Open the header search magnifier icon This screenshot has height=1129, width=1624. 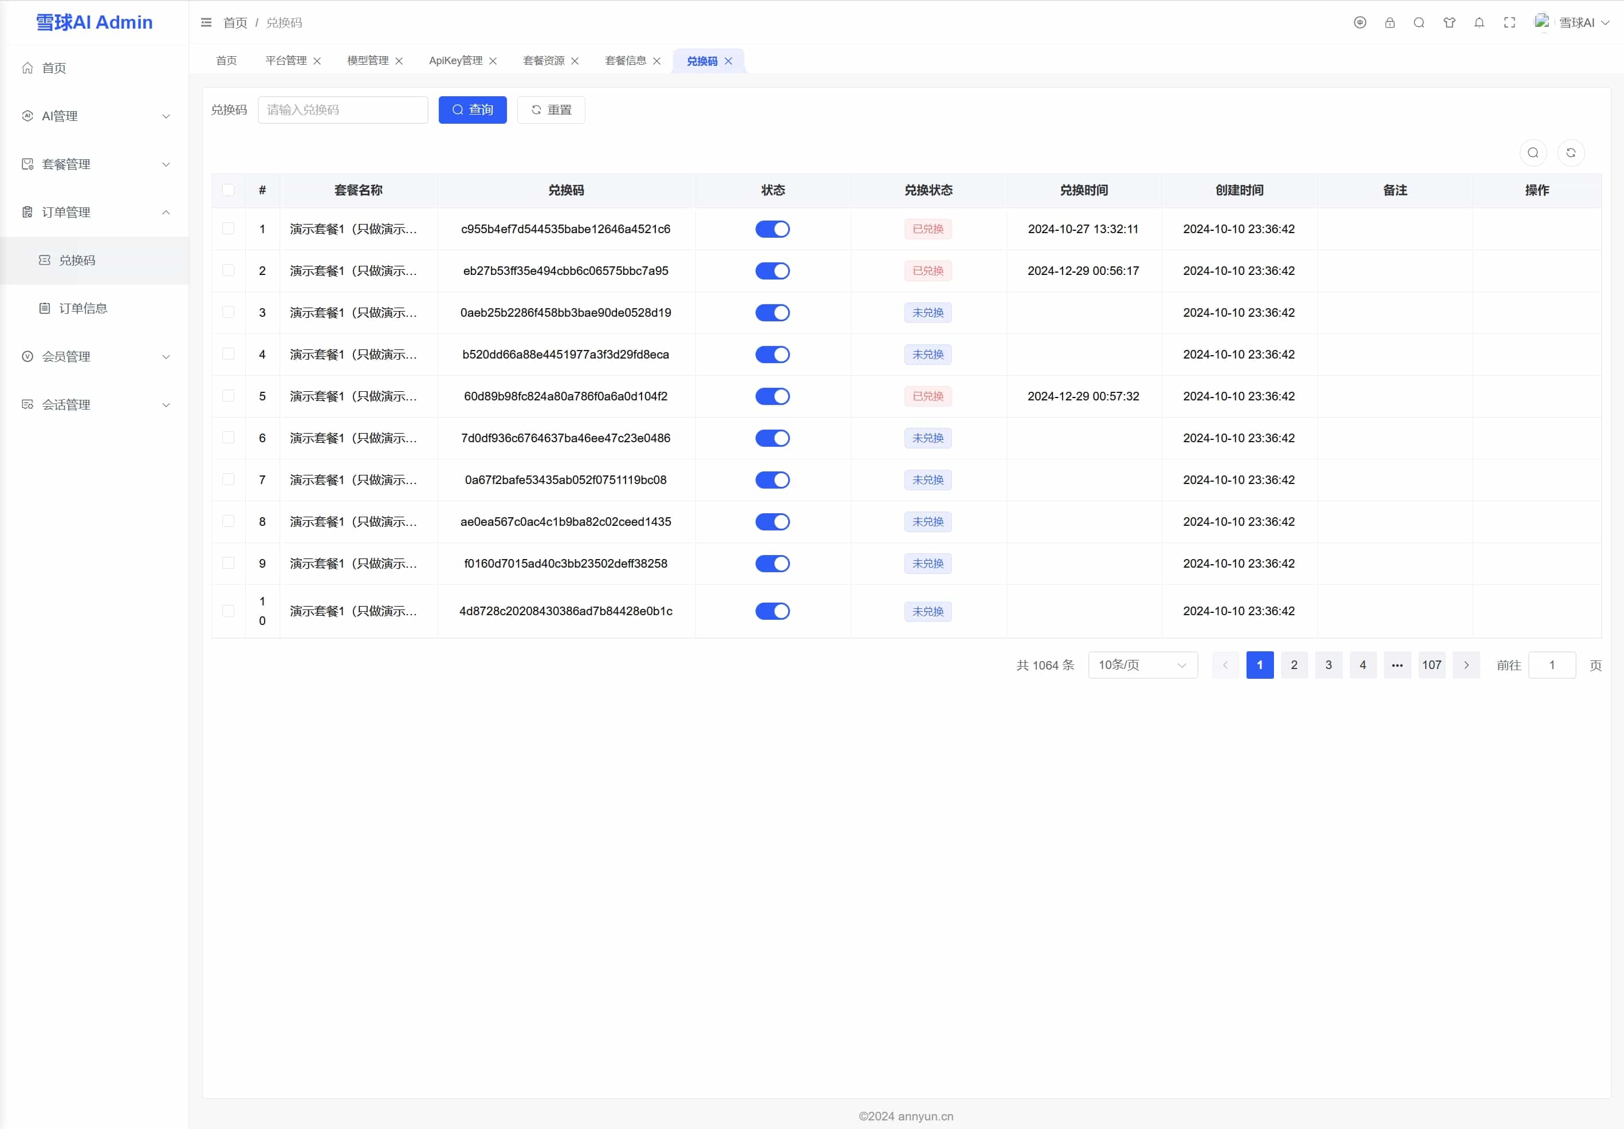pos(1419,23)
